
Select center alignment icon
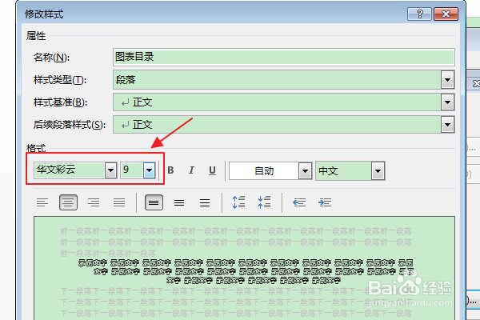click(x=68, y=202)
